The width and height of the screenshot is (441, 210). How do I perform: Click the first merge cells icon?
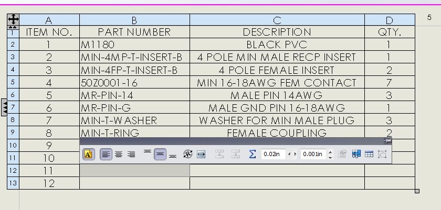point(219,154)
